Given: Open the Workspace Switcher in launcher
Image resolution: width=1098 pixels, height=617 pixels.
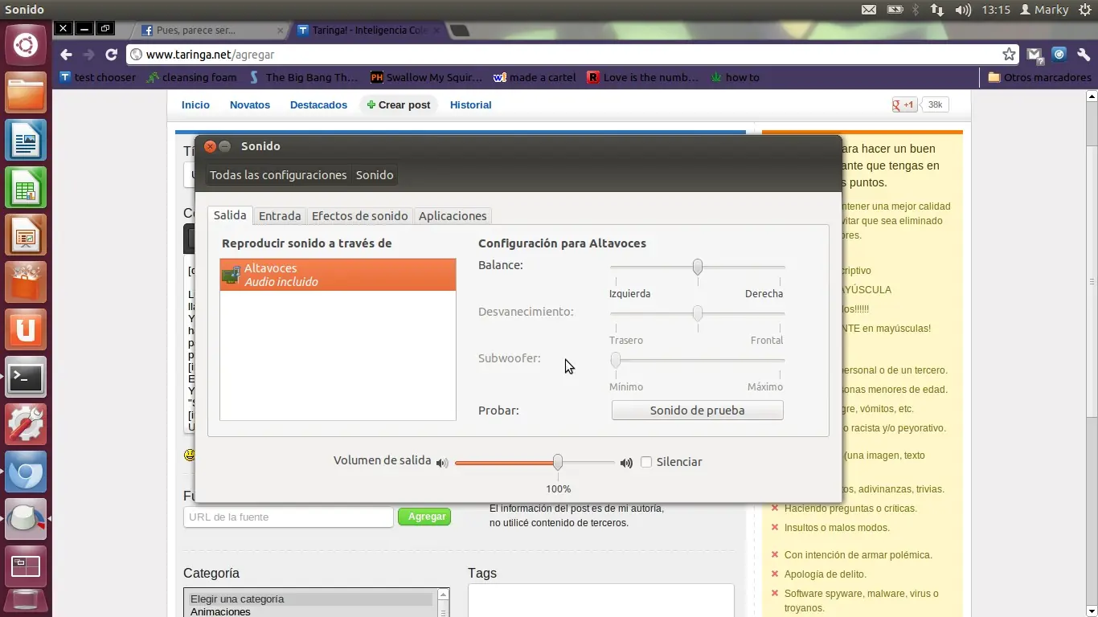Looking at the screenshot, I should tap(26, 566).
